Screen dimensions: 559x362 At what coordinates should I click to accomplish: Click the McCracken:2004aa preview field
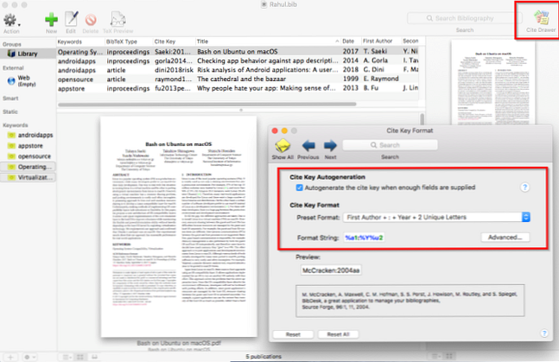(331, 270)
